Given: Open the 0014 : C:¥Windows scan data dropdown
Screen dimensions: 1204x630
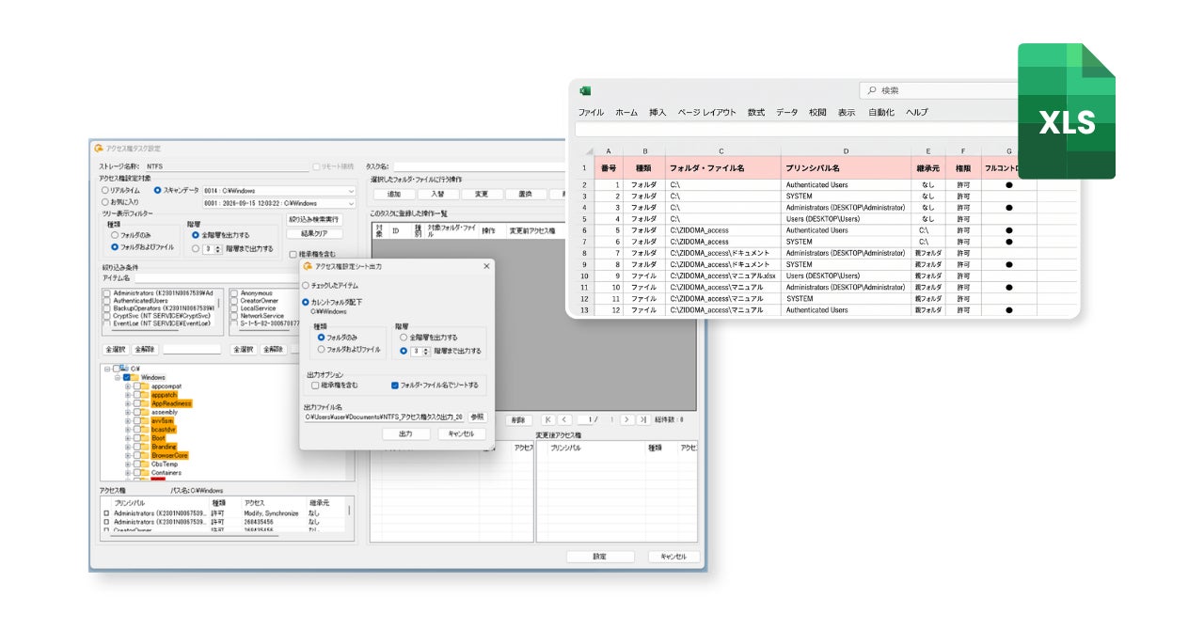Looking at the screenshot, I should click(x=279, y=190).
